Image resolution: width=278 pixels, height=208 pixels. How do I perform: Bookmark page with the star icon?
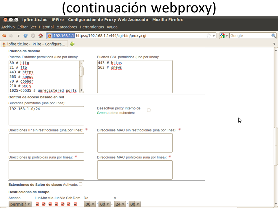pyautogui.click(x=209, y=36)
